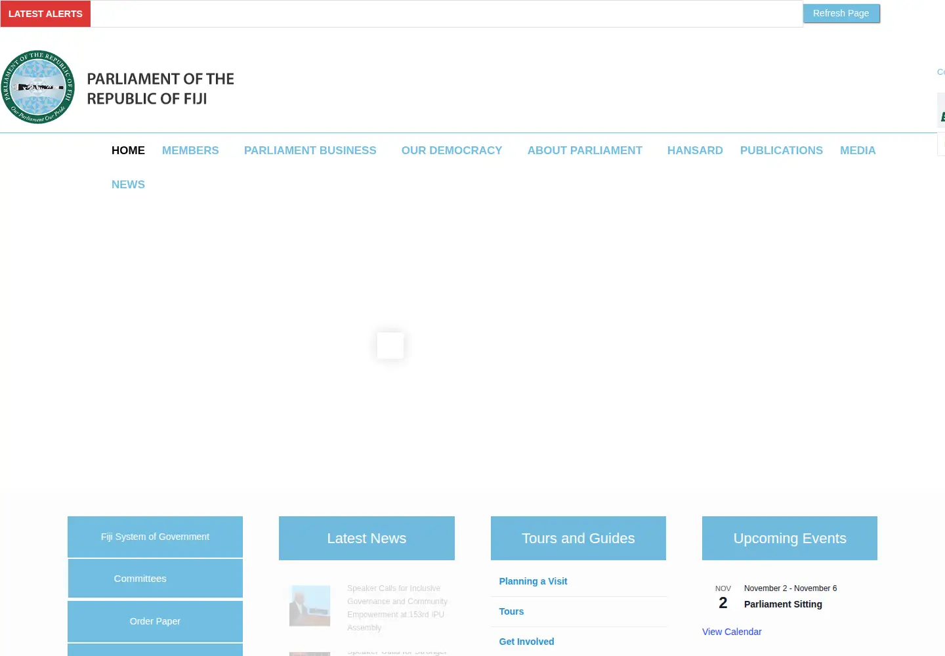
Task: Click the LATEST ALERTS label
Action: point(45,14)
